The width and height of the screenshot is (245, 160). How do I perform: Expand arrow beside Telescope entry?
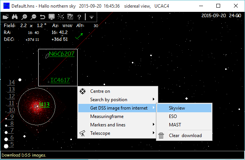point(154,133)
